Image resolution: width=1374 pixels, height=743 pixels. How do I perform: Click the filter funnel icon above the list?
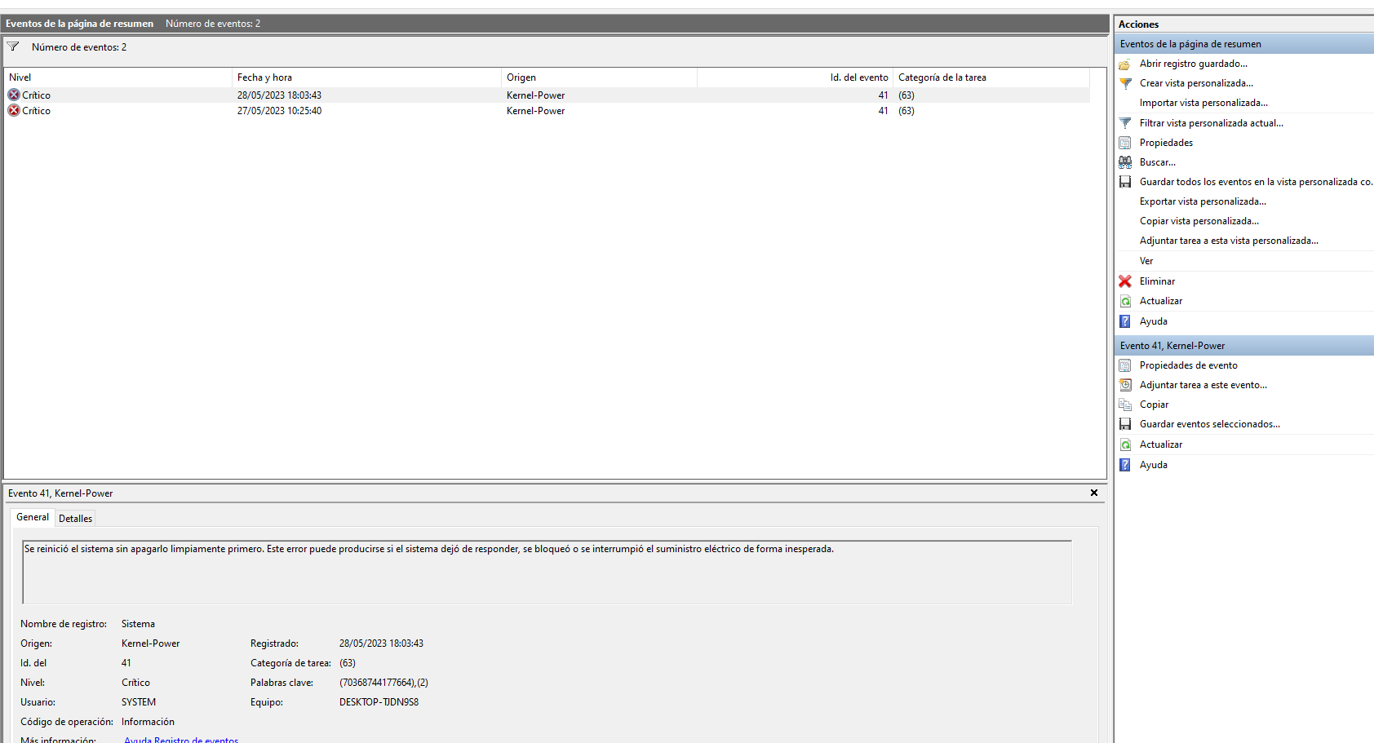pyautogui.click(x=13, y=46)
